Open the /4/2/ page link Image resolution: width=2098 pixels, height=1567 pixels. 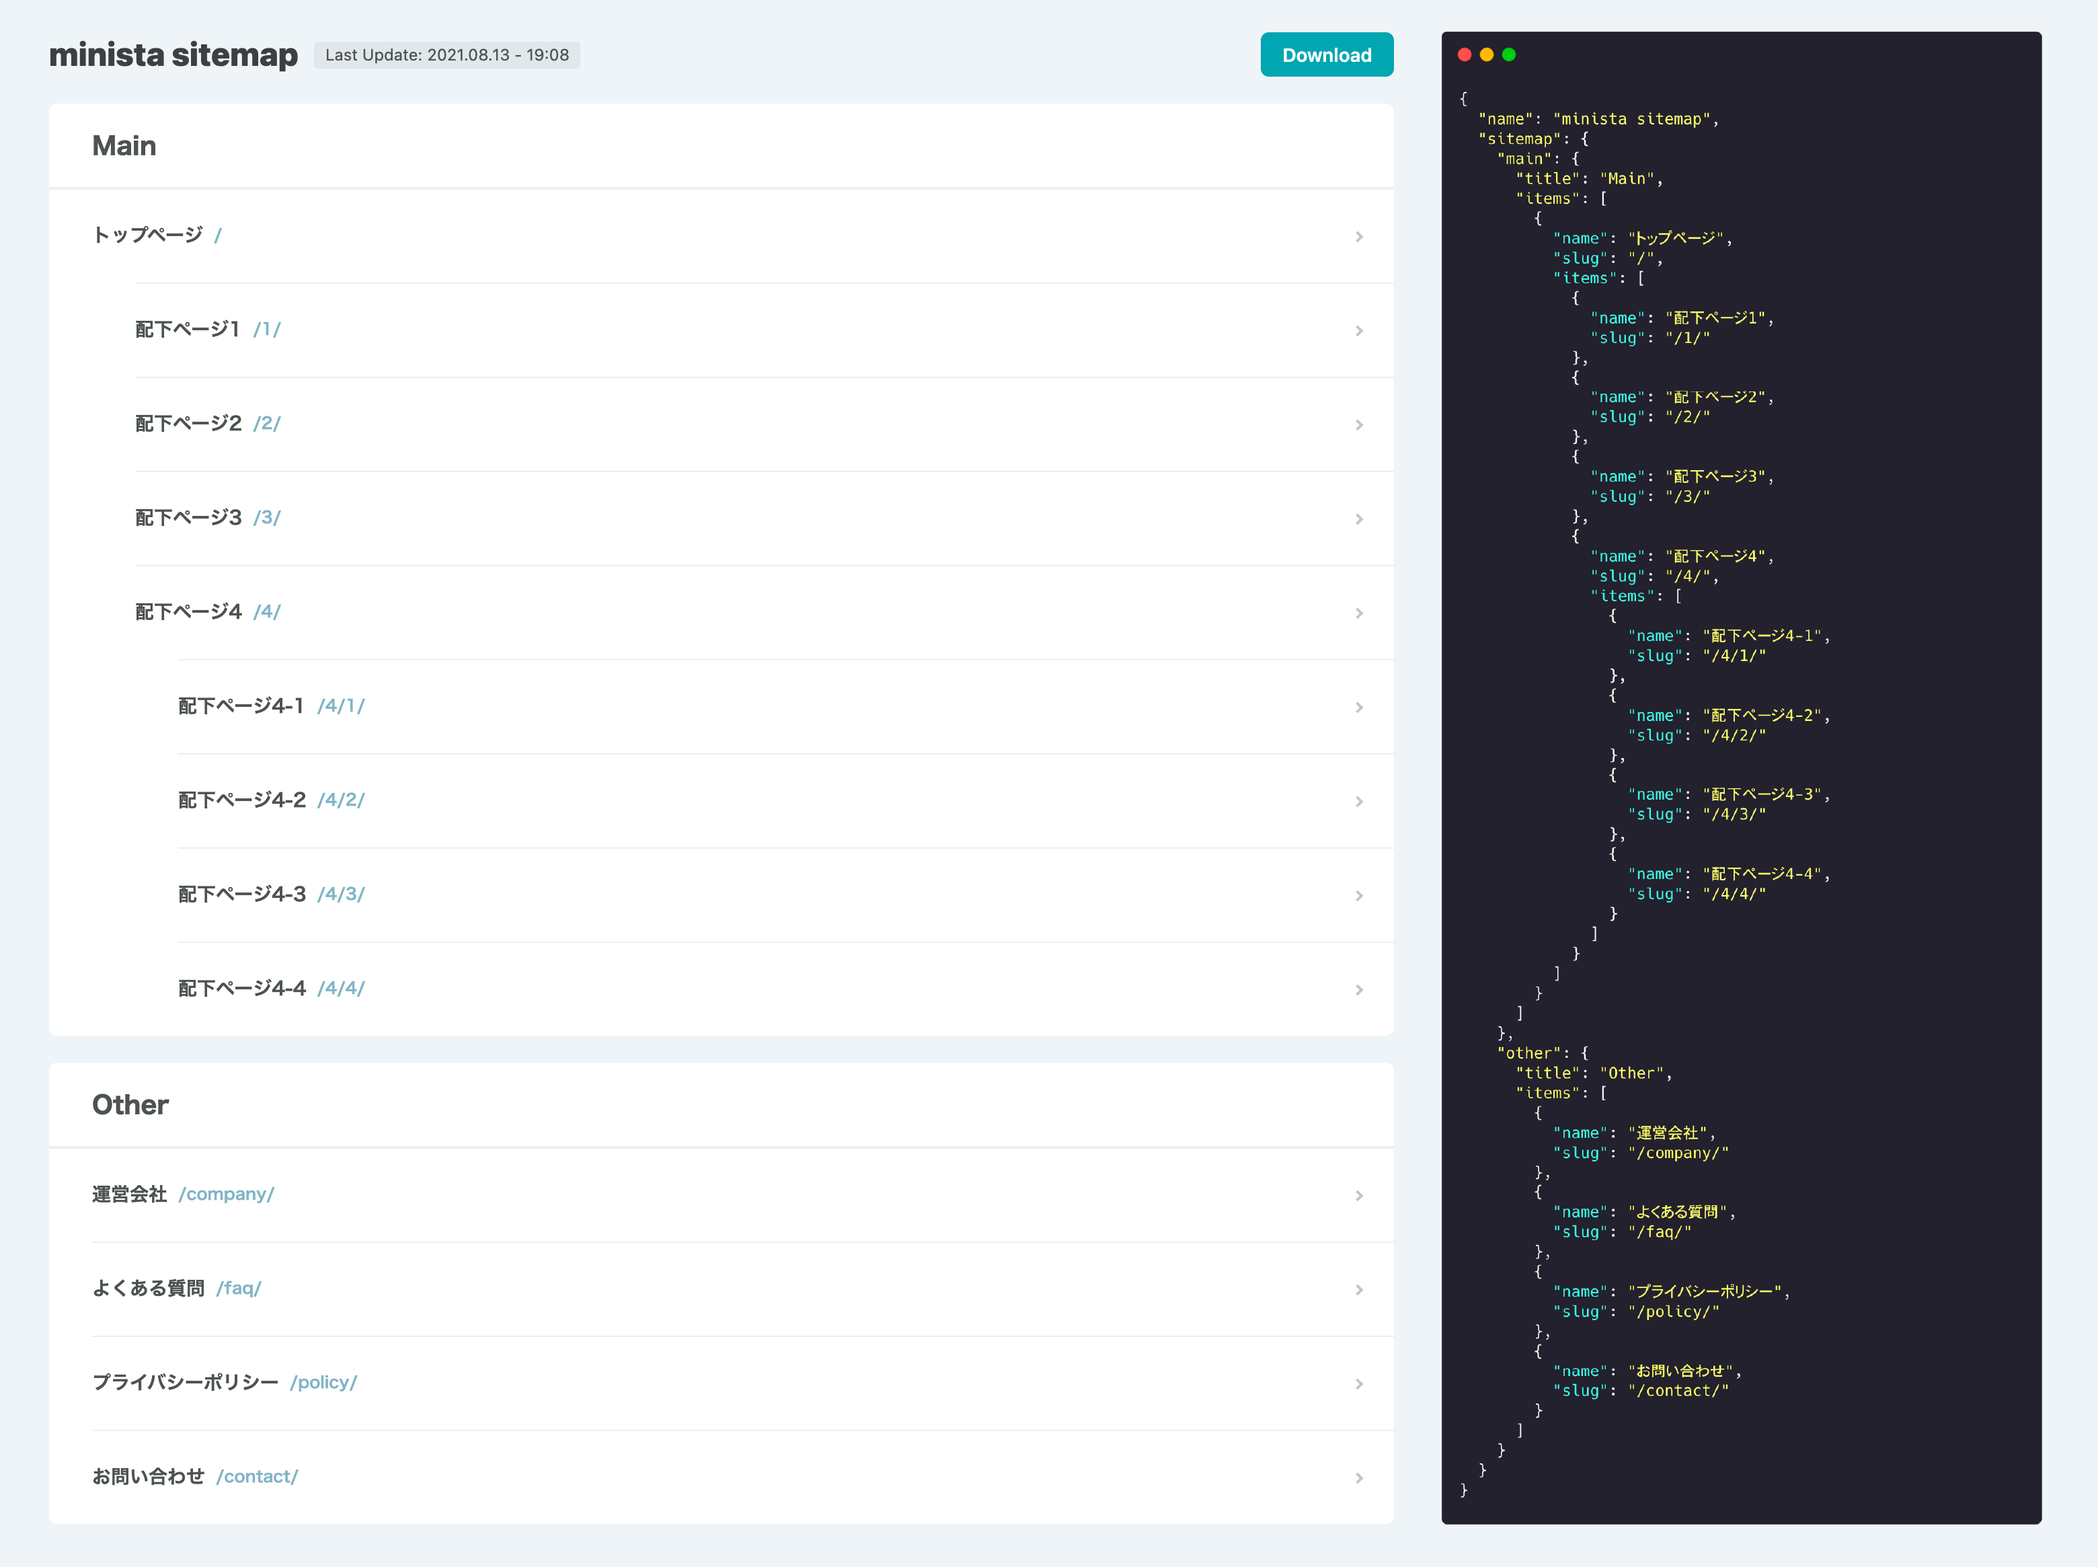pos(340,800)
